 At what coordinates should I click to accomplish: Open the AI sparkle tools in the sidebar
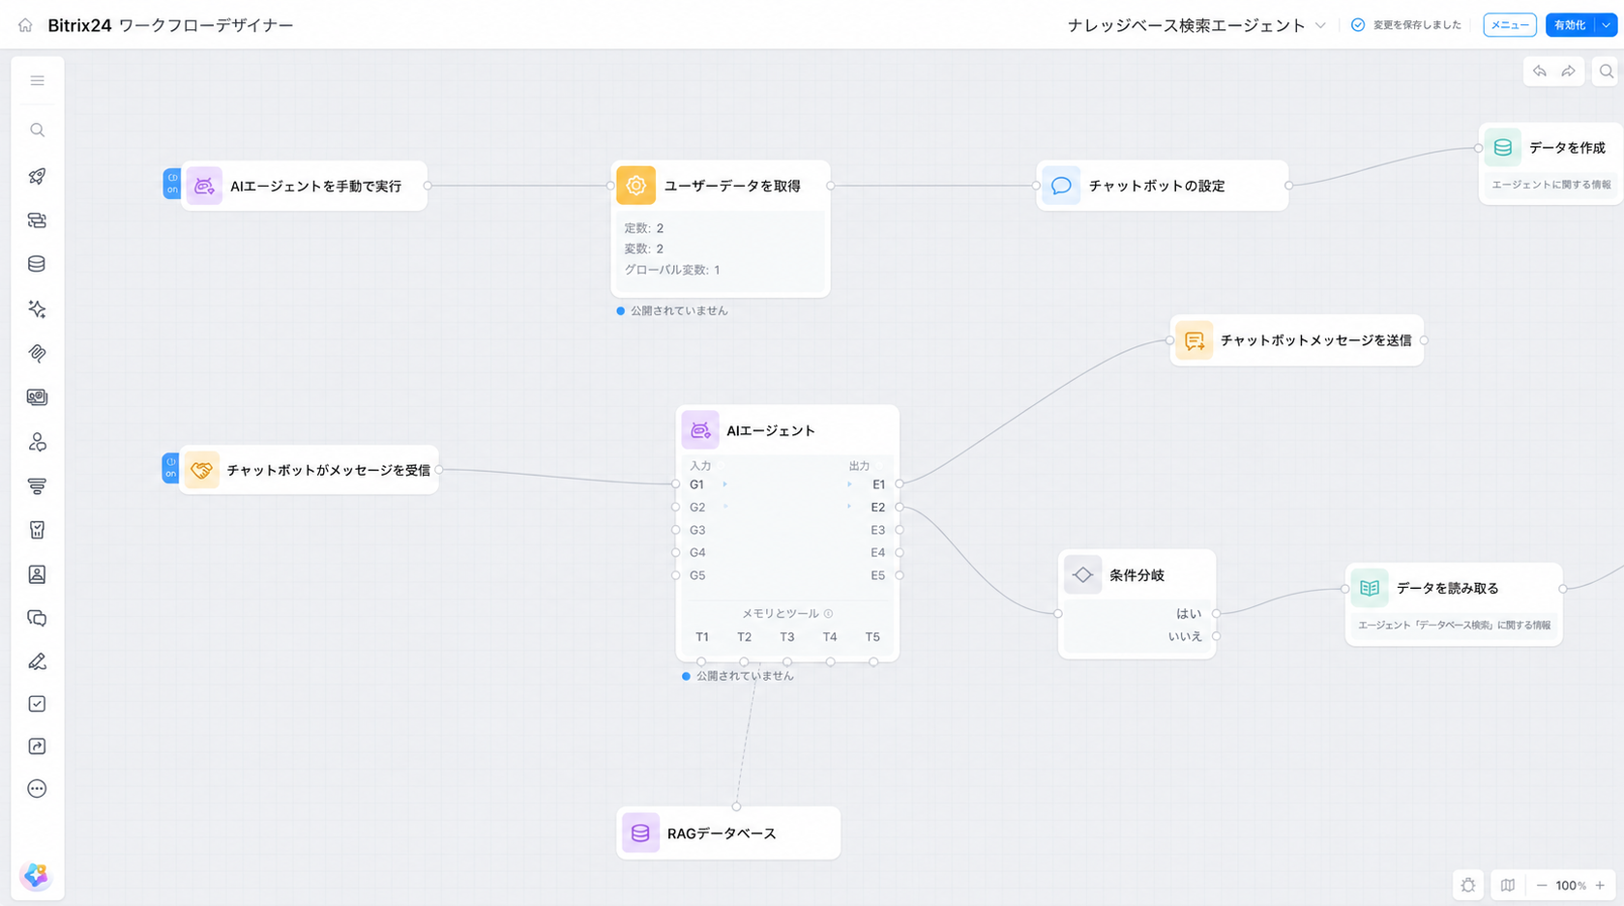point(37,308)
